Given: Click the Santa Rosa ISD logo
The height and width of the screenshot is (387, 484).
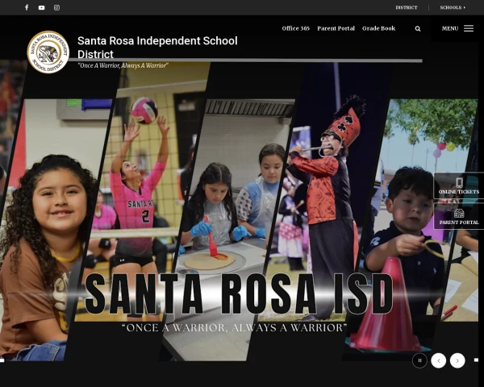Looking at the screenshot, I should coord(48,52).
